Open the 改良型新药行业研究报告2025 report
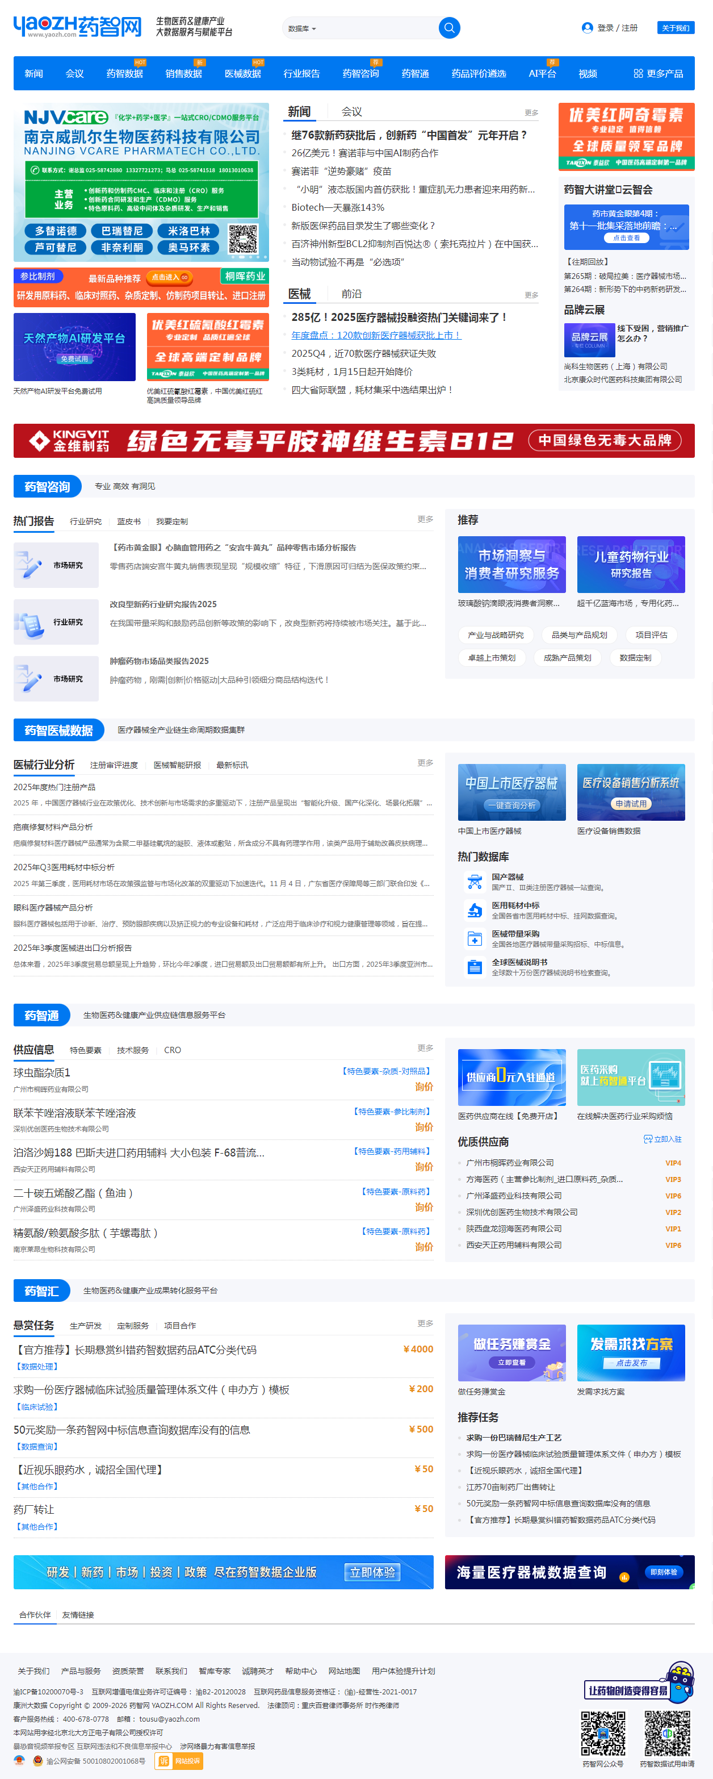713x1779 pixels. point(163,604)
